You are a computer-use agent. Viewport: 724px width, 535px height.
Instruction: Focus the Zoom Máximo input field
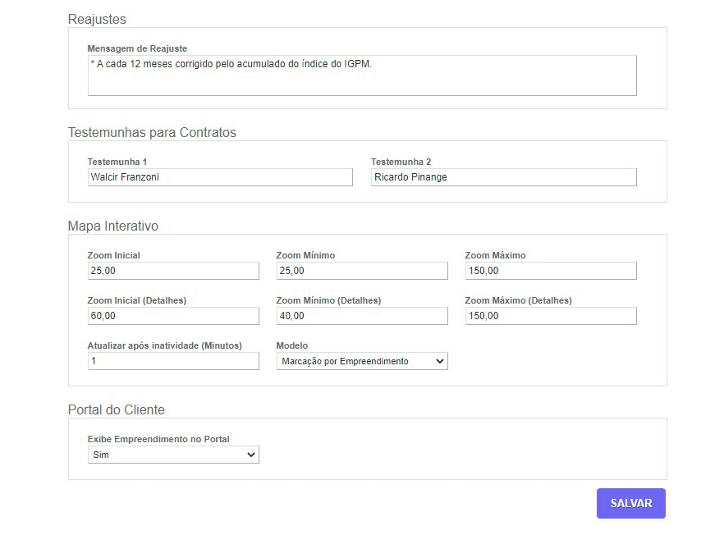(x=550, y=271)
